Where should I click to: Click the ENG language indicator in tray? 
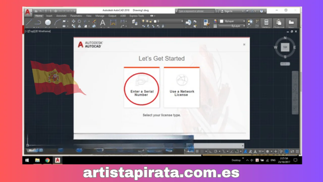pos(273,160)
